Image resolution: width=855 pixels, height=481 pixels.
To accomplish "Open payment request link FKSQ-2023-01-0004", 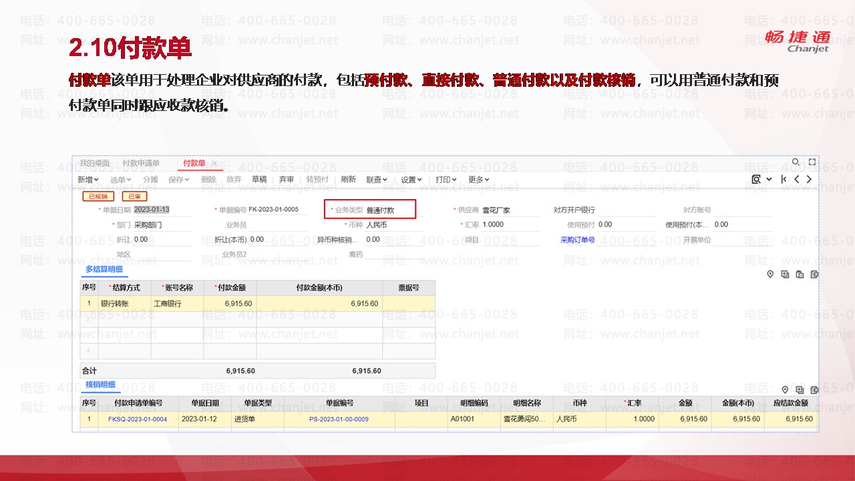I will (138, 420).
